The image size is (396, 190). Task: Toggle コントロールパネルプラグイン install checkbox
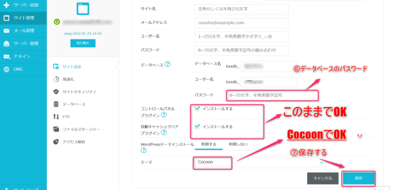click(197, 108)
